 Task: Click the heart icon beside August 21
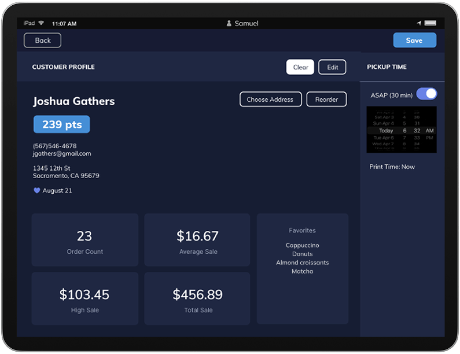click(x=36, y=190)
